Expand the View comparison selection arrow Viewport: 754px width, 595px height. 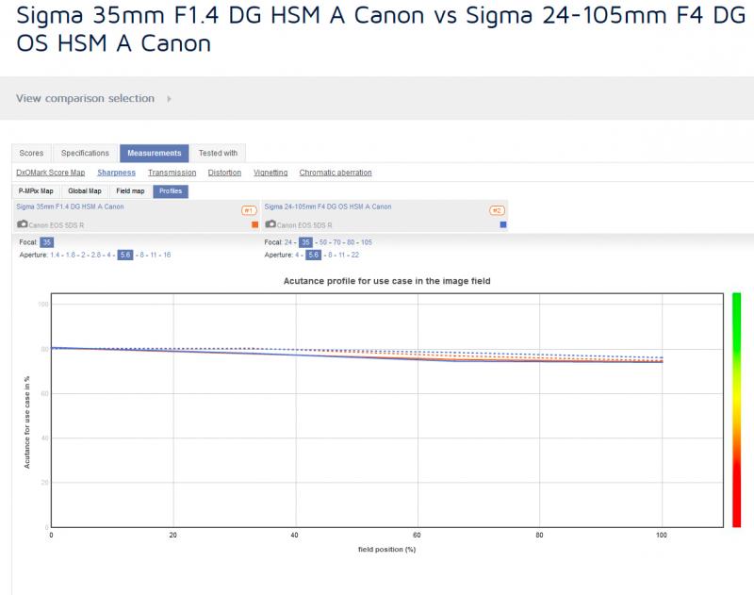(x=169, y=99)
